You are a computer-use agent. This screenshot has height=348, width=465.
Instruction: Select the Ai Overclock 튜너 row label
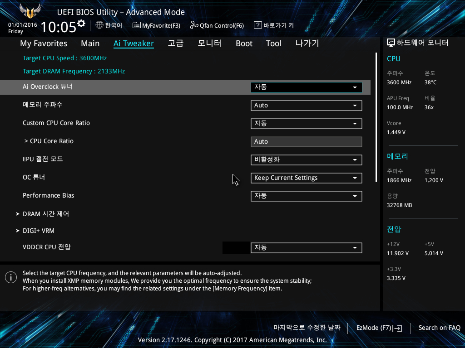coord(47,87)
